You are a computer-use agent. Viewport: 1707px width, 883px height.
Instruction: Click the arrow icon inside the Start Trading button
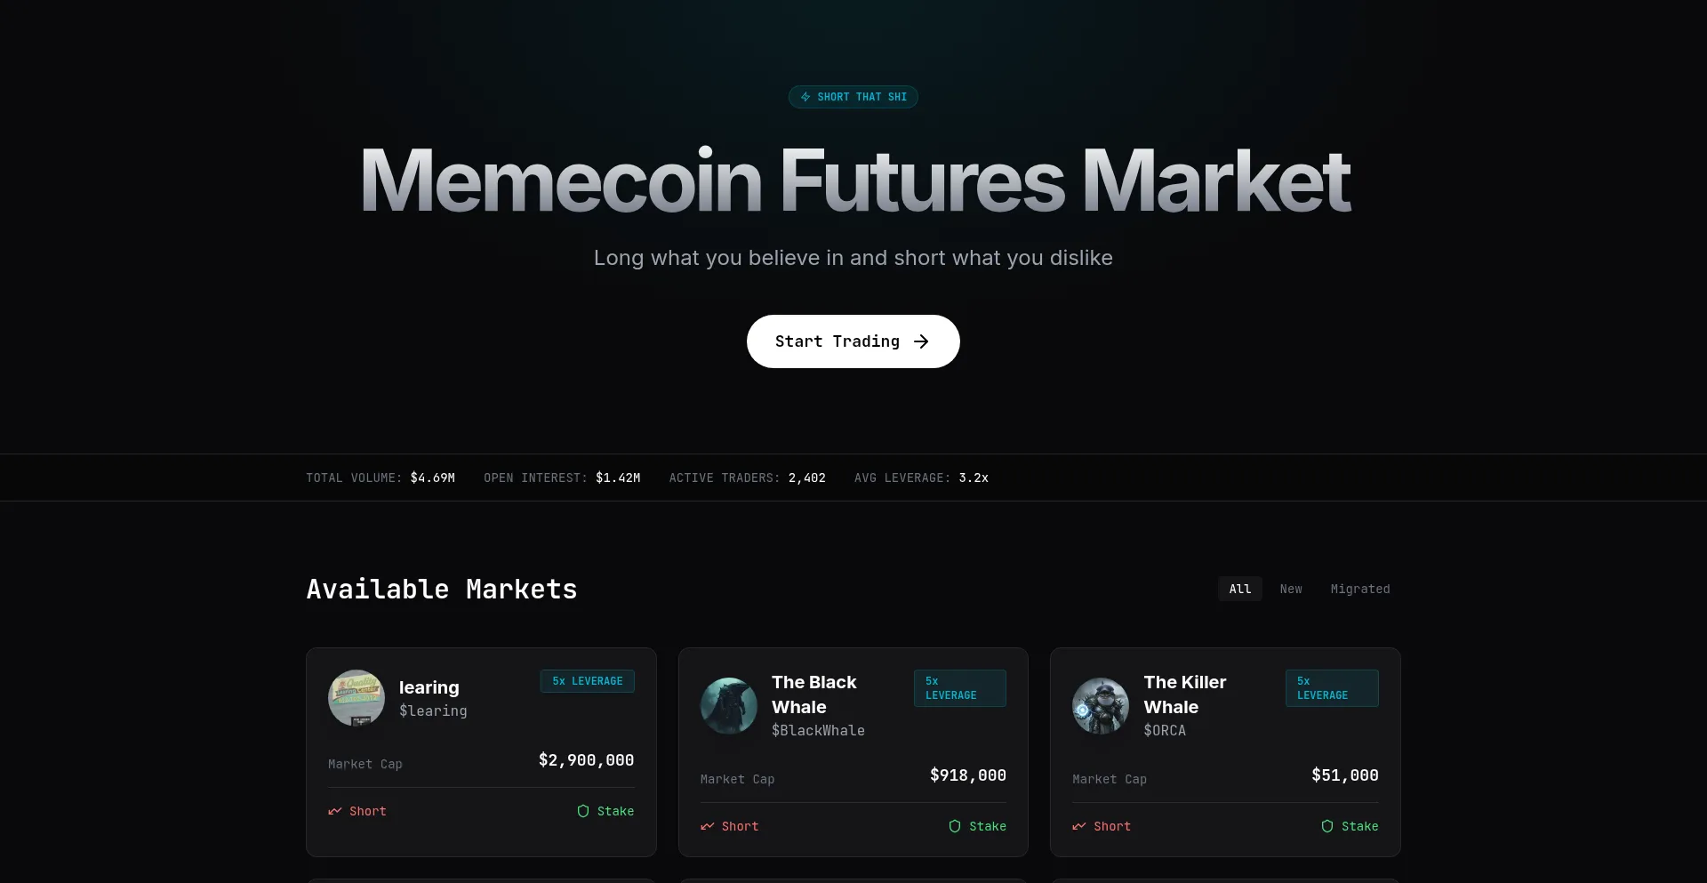(x=920, y=341)
